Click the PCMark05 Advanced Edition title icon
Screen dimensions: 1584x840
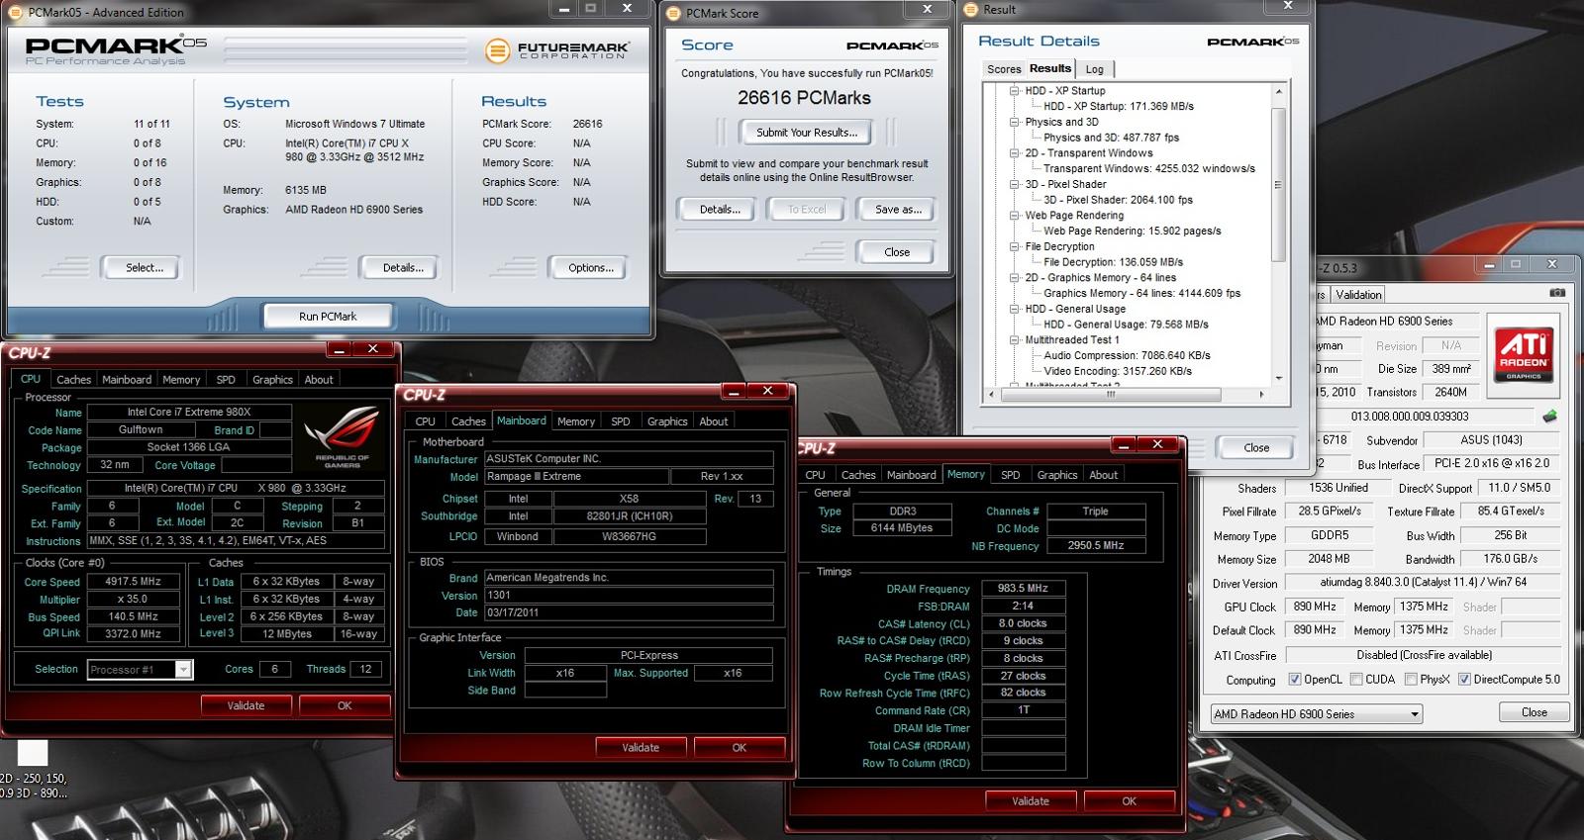[16, 13]
